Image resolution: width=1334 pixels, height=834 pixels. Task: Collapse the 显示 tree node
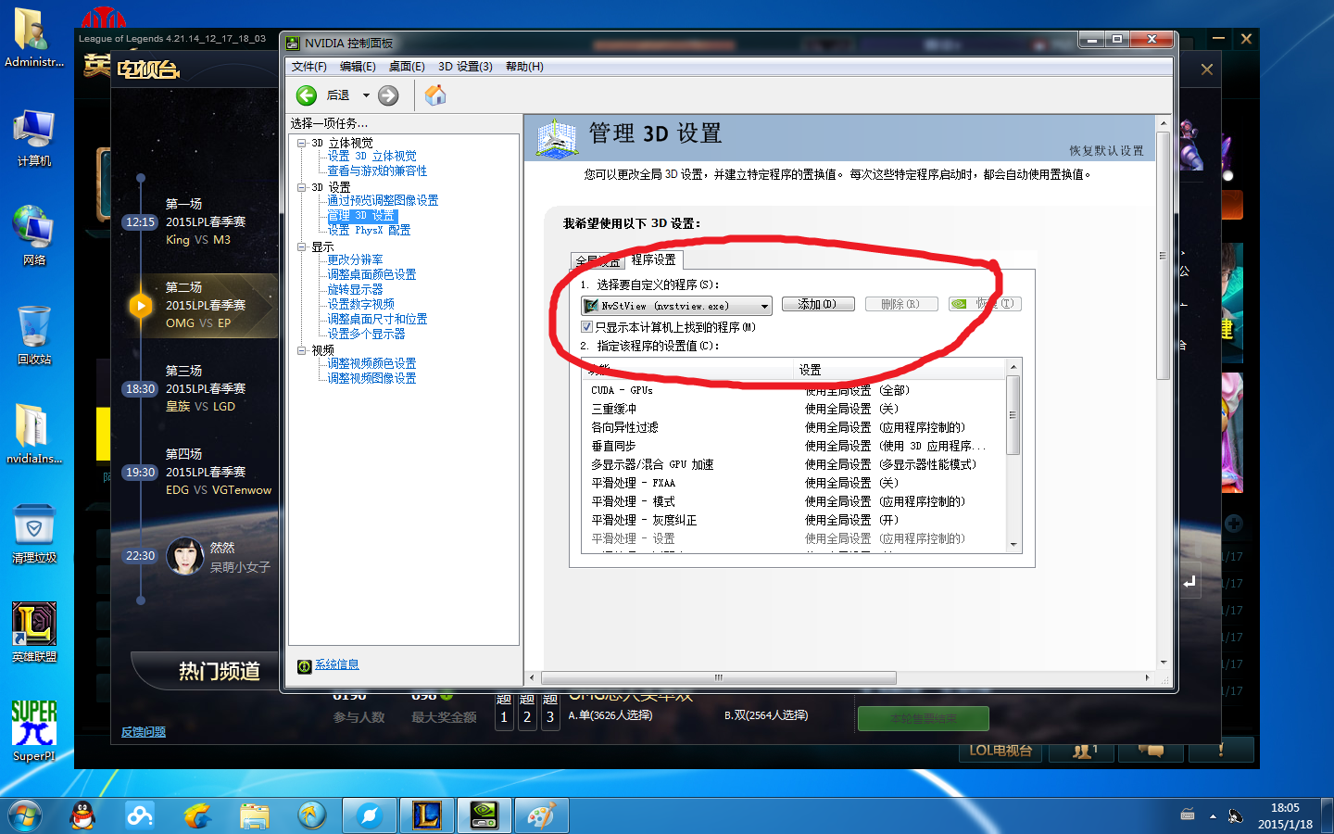[302, 246]
